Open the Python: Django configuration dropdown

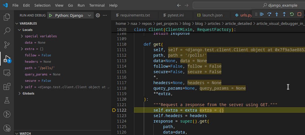[x=70, y=16]
